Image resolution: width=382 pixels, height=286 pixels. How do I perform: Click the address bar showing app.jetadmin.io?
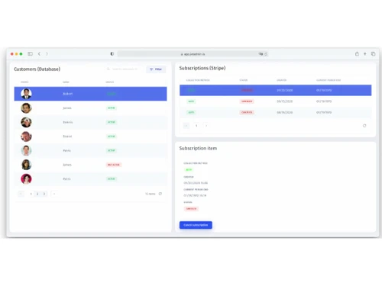point(193,54)
